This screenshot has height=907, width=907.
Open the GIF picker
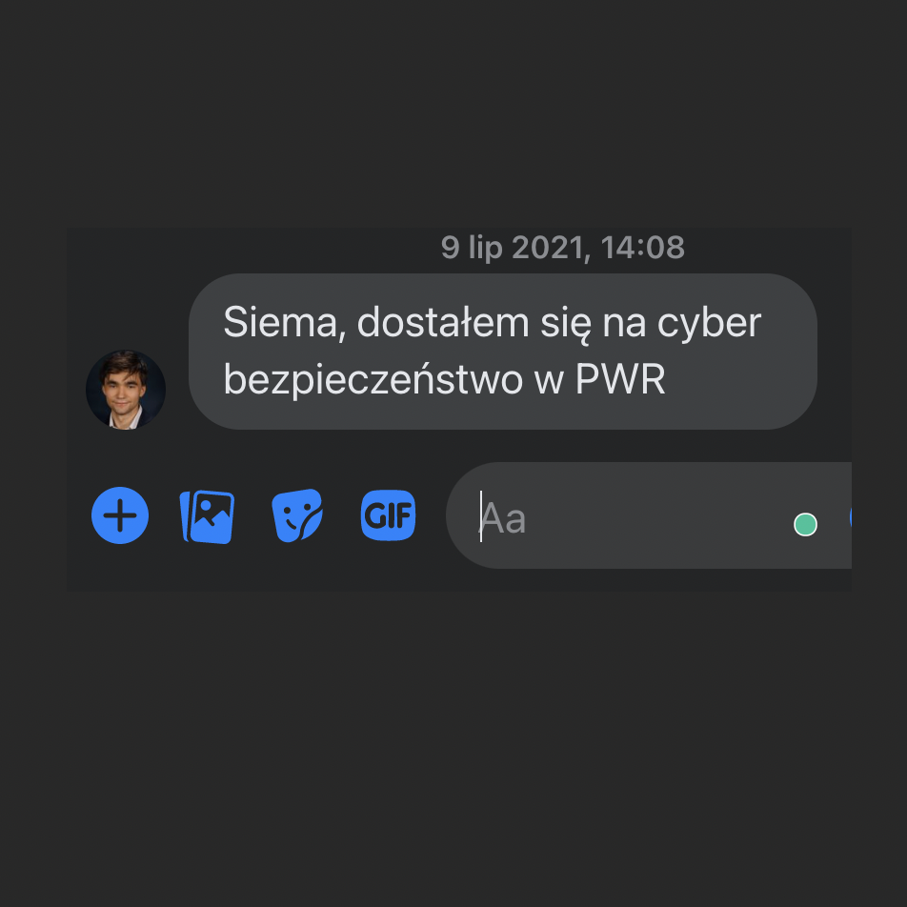coord(388,515)
